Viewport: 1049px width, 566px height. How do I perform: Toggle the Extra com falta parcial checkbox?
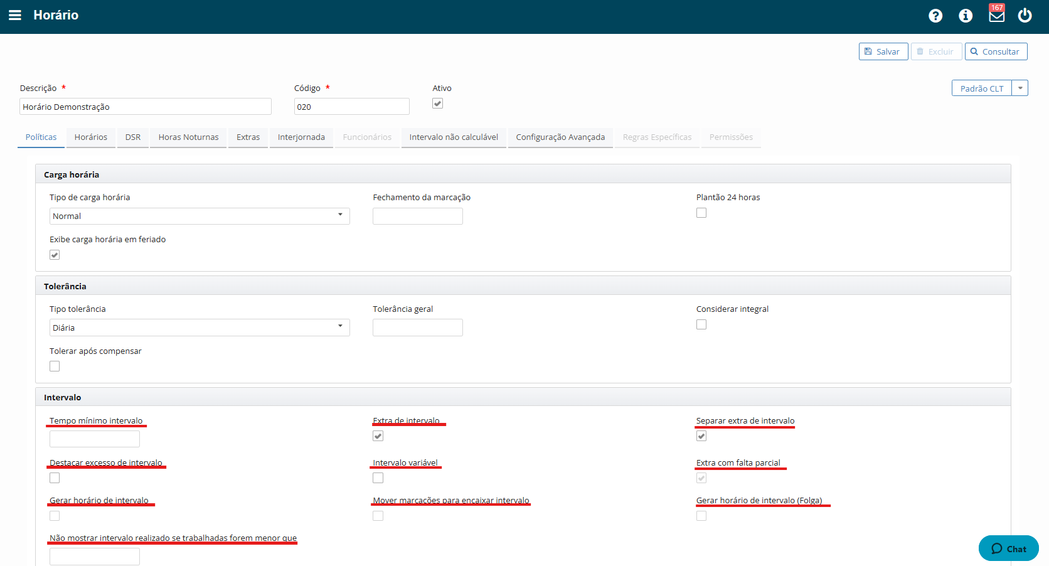701,478
